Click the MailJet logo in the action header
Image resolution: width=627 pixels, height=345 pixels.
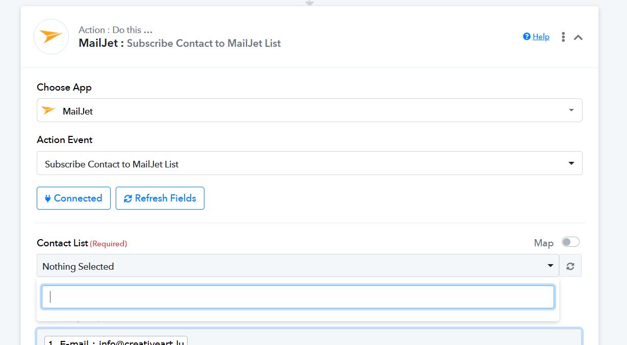[51, 37]
